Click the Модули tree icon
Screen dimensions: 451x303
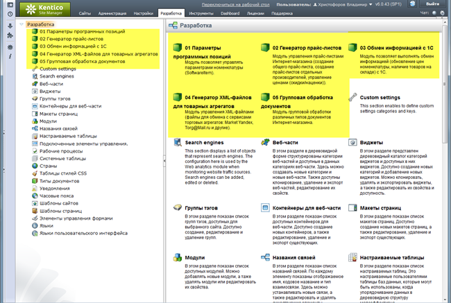(x=35, y=121)
